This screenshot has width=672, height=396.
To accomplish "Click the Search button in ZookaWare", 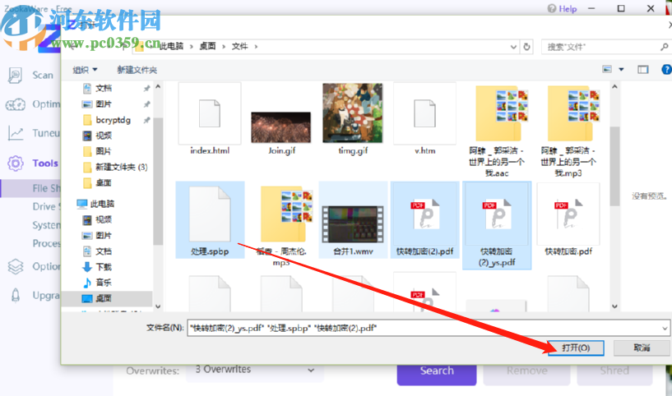I will pyautogui.click(x=437, y=371).
